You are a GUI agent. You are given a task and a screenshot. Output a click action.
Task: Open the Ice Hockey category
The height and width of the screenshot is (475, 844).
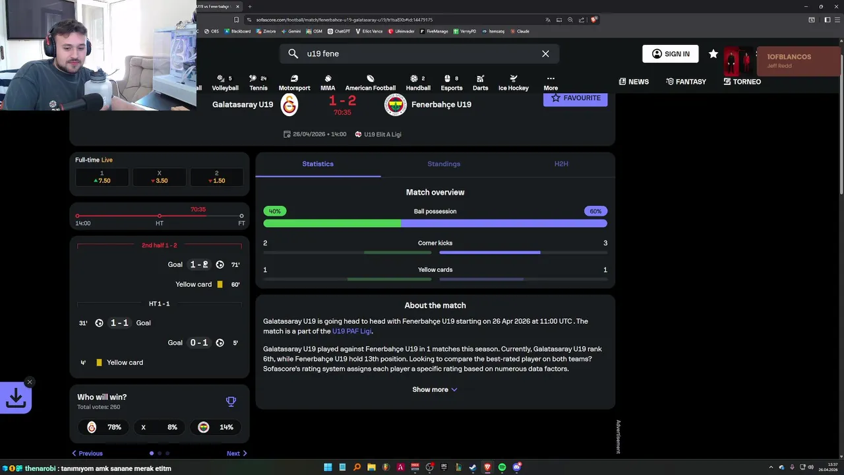[514, 82]
